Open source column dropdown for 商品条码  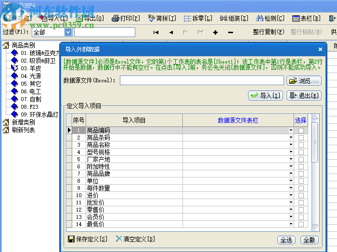click(291, 138)
